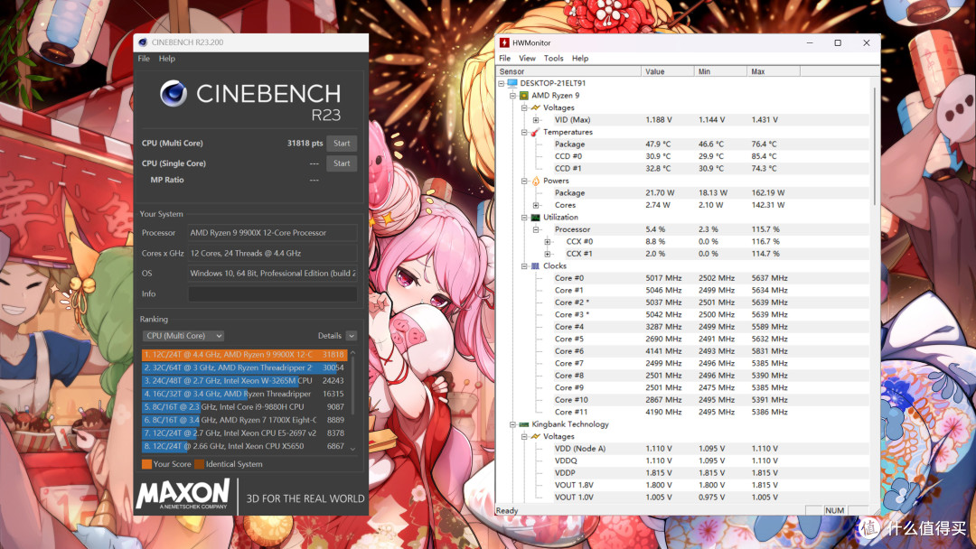The width and height of the screenshot is (976, 549).
Task: Open HWMonitor View menu
Action: coord(527,59)
